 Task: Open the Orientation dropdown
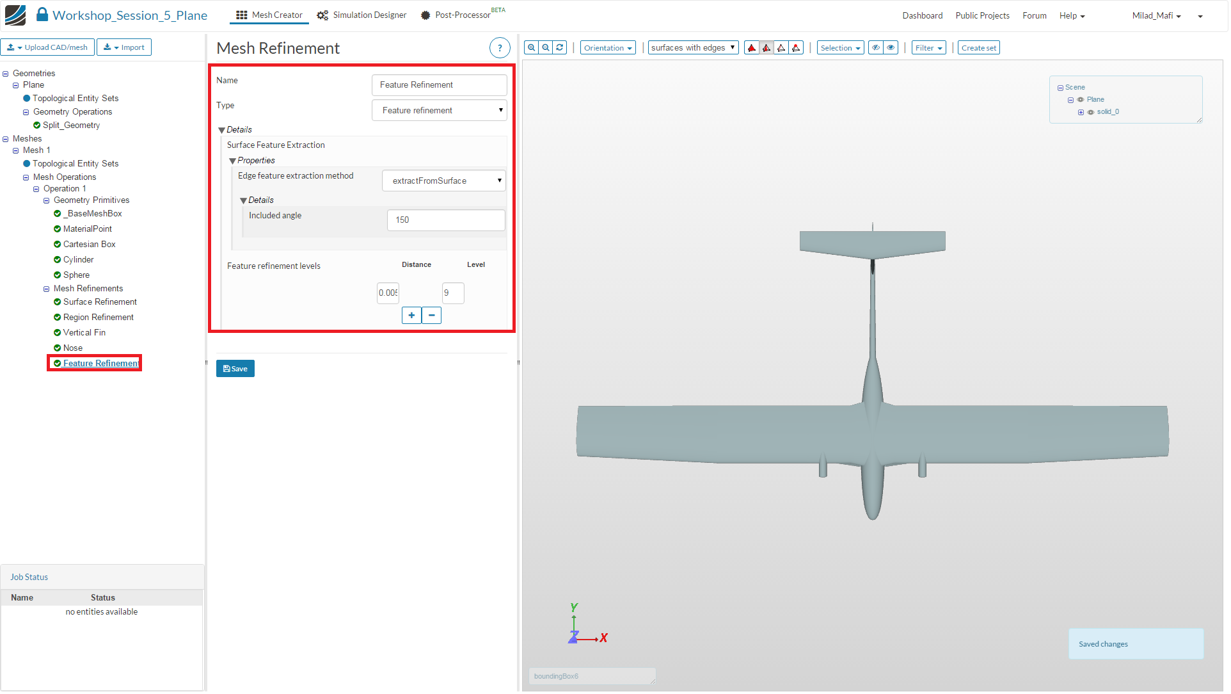608,48
